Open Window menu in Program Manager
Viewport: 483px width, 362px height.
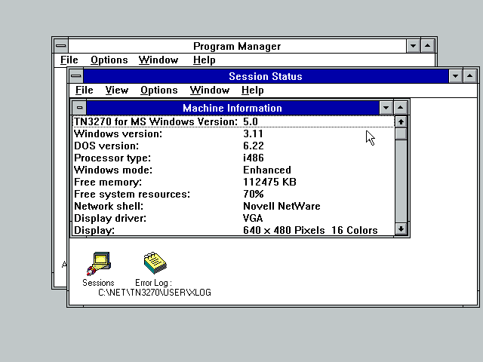tap(158, 60)
